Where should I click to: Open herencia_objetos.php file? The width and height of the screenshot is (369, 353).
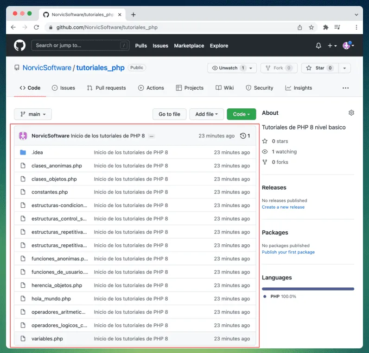[57, 285]
